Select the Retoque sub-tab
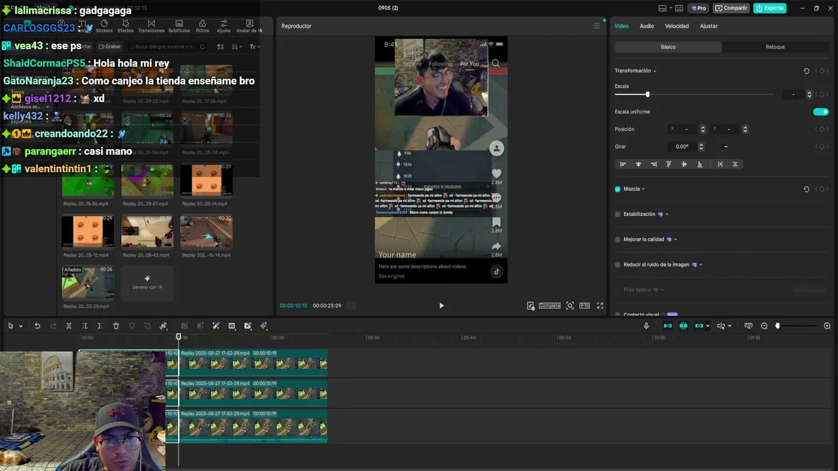This screenshot has width=838, height=471. pyautogui.click(x=775, y=47)
